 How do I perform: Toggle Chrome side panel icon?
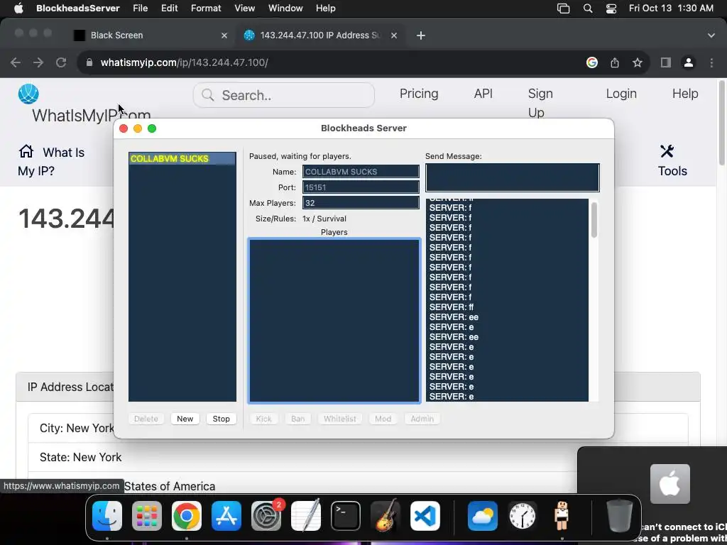666,62
